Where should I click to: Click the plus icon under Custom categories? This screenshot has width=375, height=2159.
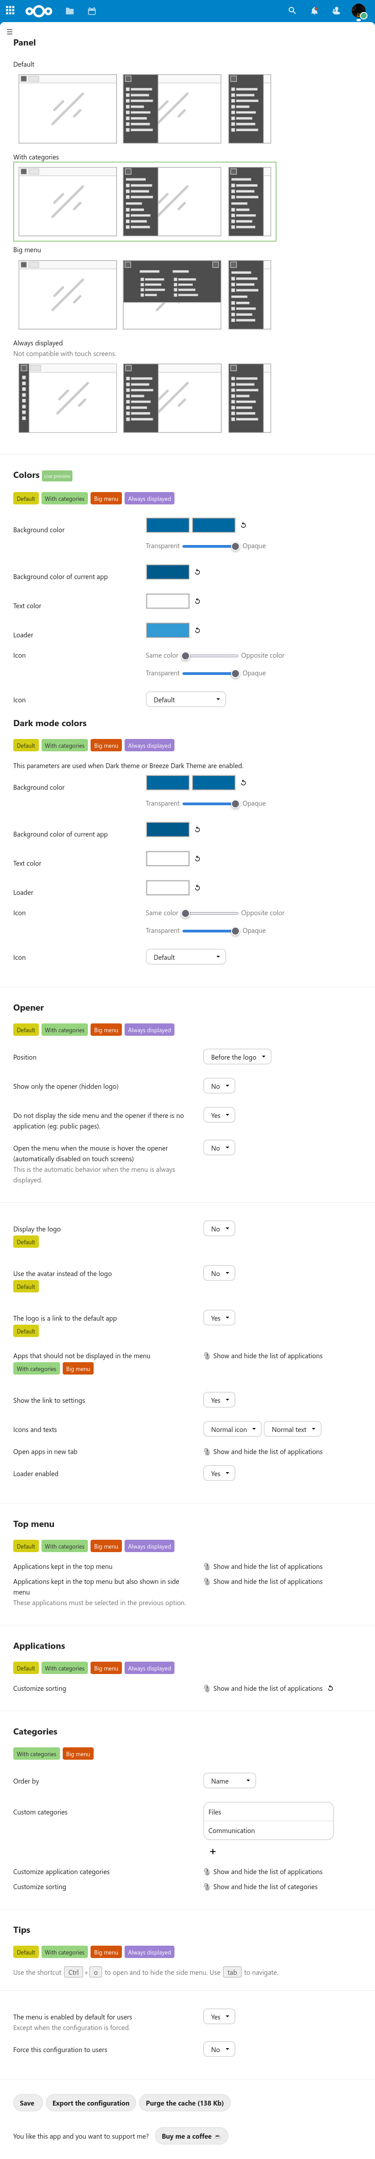coord(212,1852)
